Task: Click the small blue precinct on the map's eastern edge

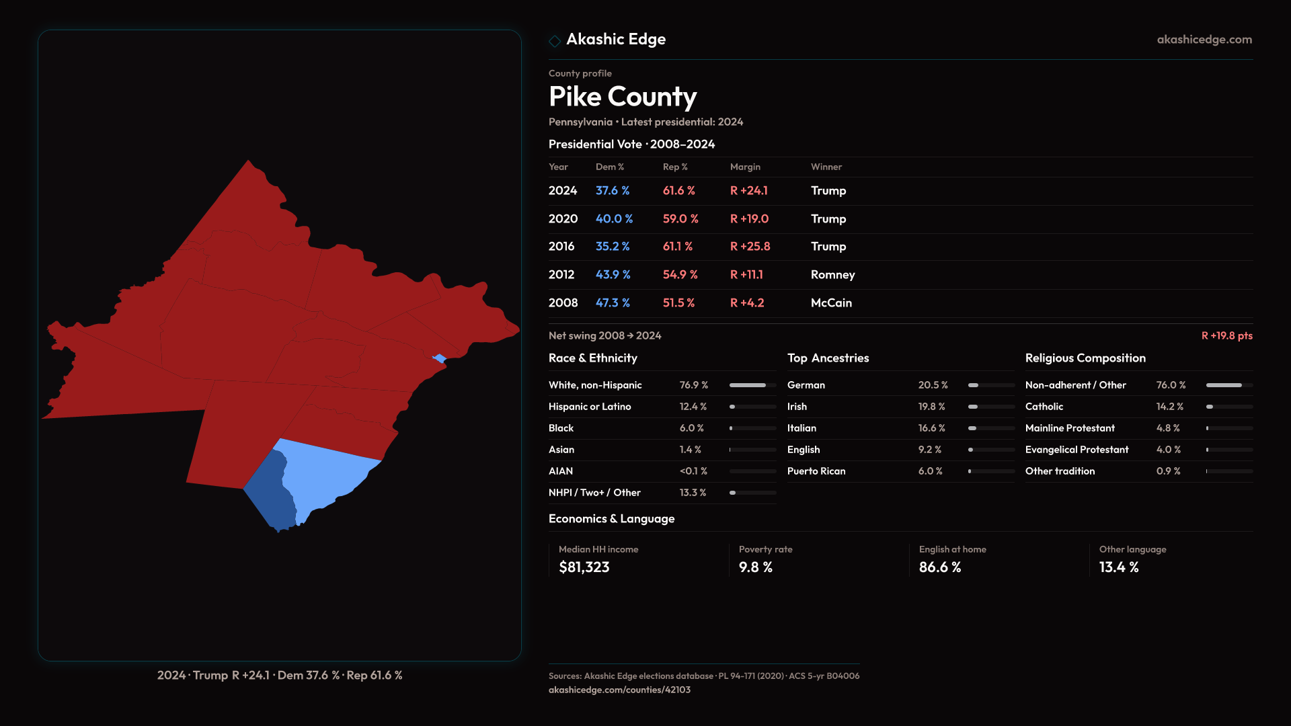Action: coord(439,358)
